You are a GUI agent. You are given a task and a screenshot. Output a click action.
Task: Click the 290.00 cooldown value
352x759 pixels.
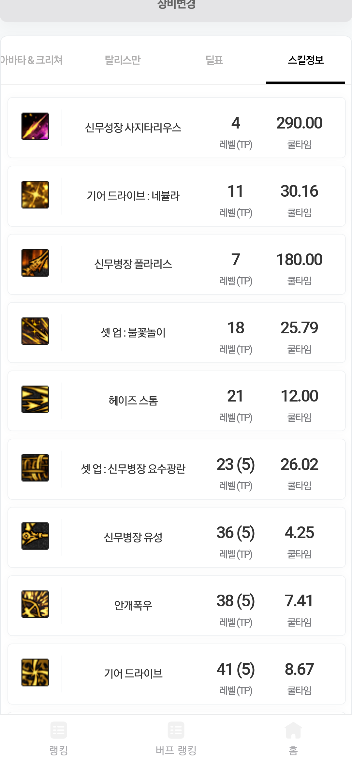tap(299, 123)
